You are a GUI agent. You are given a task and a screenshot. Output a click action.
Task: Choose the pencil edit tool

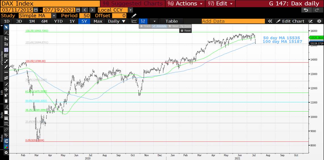[x=6, y=84]
